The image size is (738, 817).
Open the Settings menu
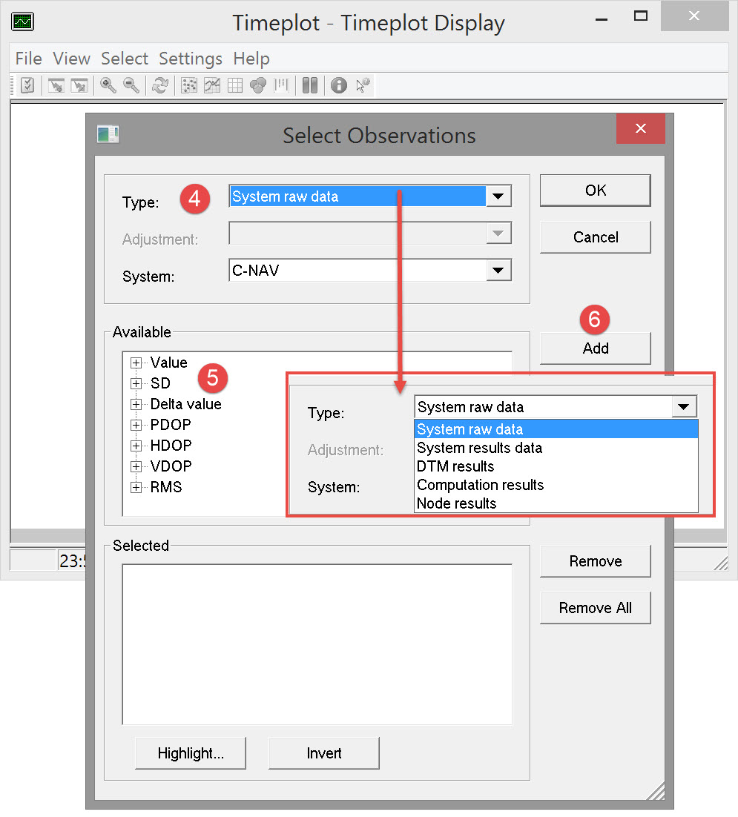[191, 59]
